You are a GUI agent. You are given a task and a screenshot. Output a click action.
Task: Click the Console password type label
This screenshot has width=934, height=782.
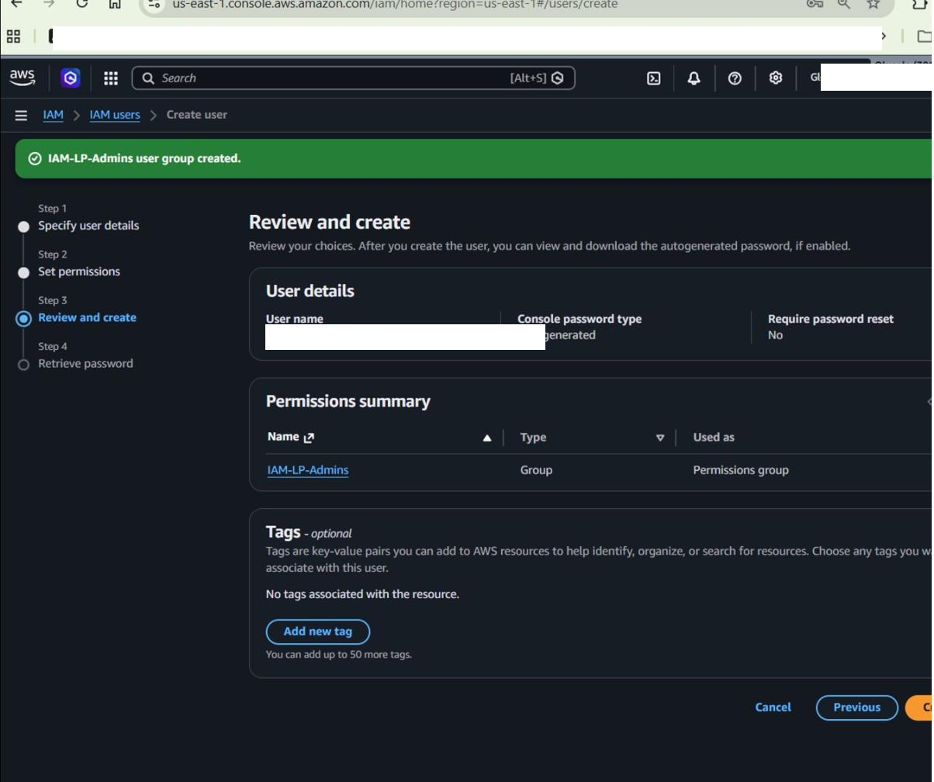[x=579, y=319]
